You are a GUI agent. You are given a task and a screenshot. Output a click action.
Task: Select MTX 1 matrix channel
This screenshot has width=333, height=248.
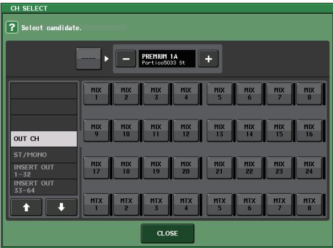click(96, 205)
